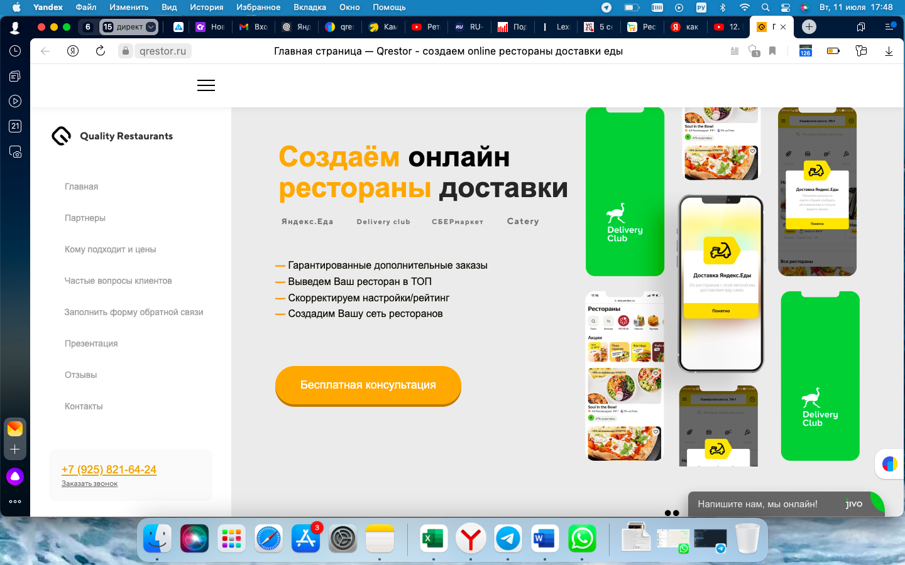Click the 'Заказать звонок' link
Screen dimensions: 905x565
click(x=89, y=483)
